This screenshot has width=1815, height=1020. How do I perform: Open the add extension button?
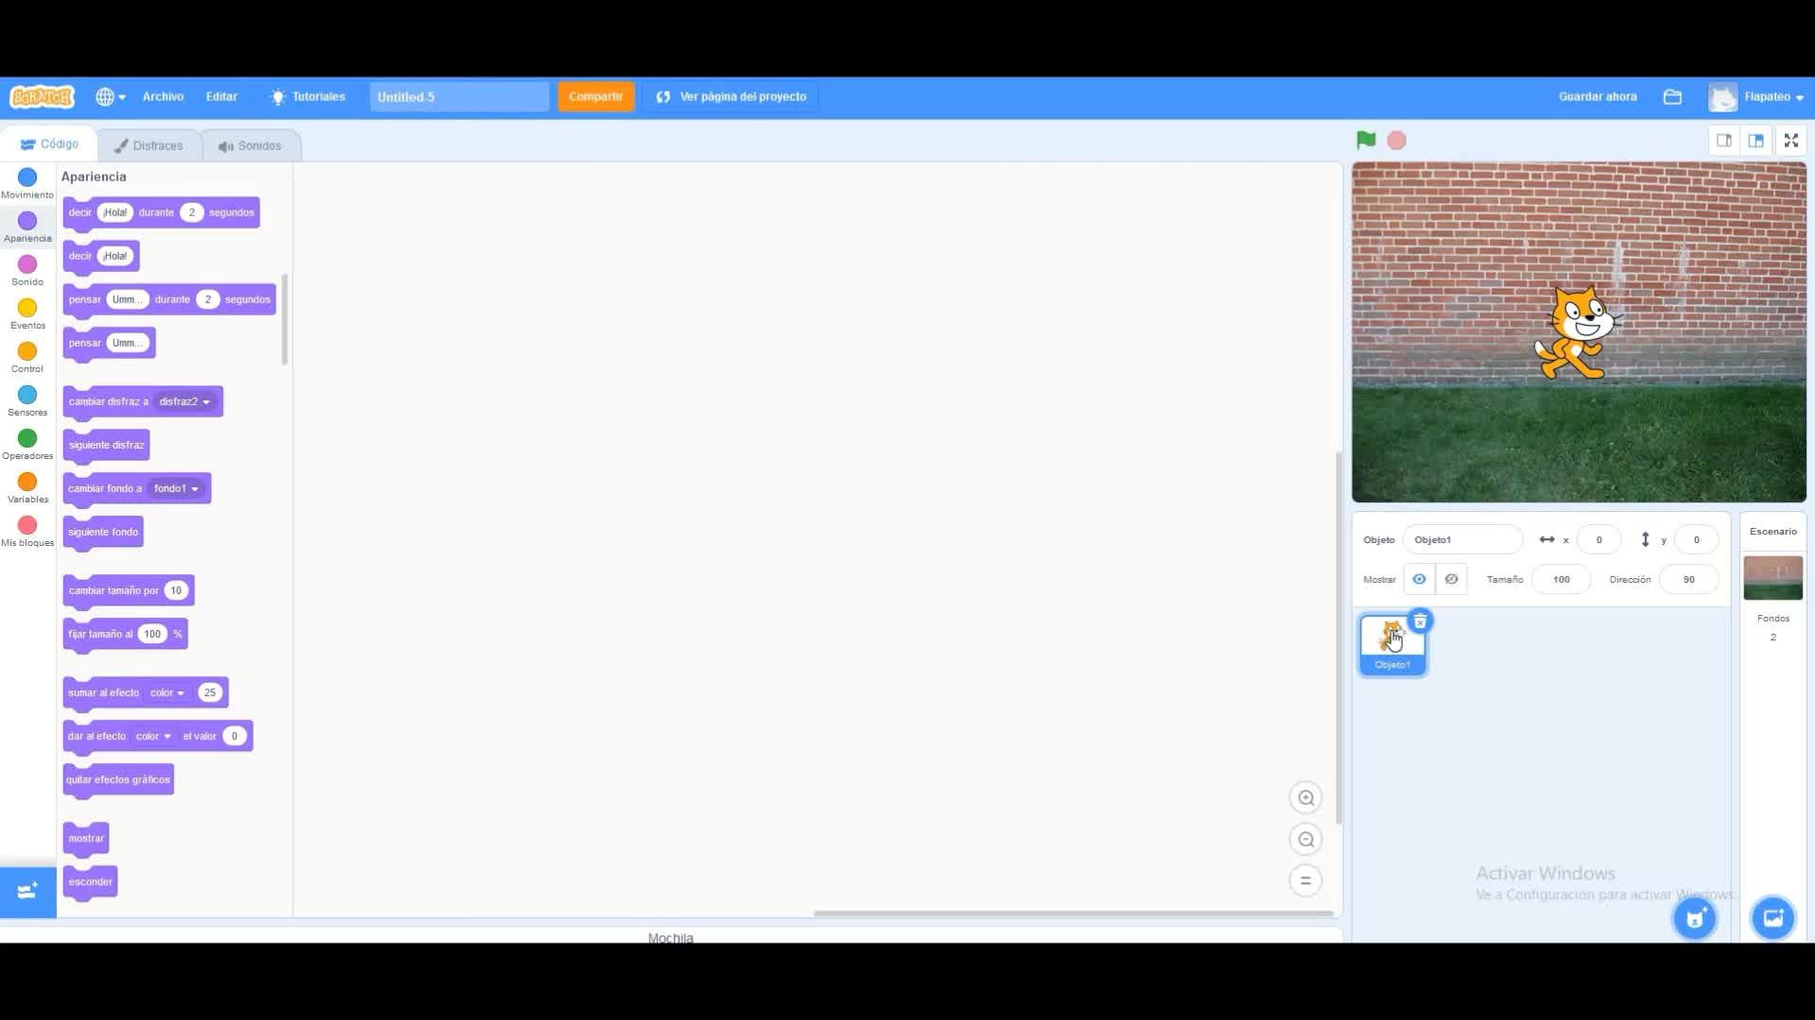pyautogui.click(x=27, y=892)
